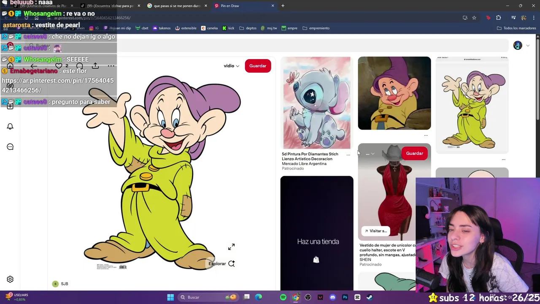Open the kick bookmark
Viewport: 540px width, 304px height.
point(228,28)
